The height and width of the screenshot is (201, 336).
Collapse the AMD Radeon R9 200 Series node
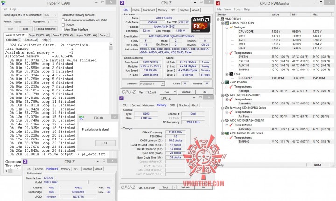click(x=223, y=133)
